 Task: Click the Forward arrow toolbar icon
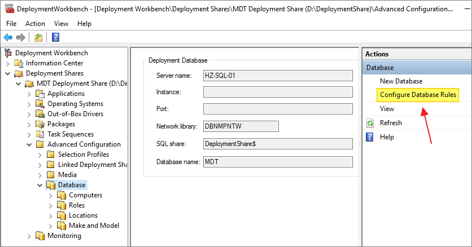point(21,37)
